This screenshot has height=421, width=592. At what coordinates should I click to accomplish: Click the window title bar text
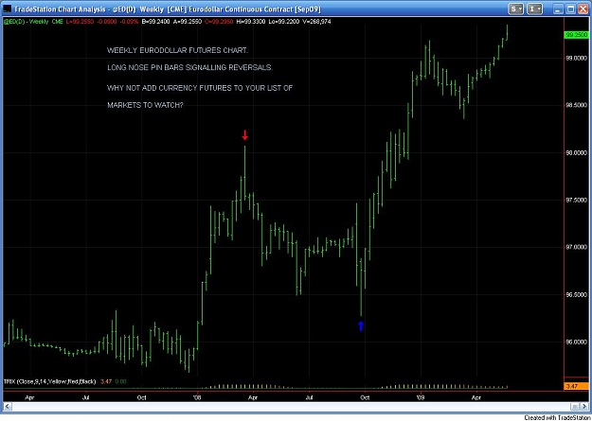[168, 9]
